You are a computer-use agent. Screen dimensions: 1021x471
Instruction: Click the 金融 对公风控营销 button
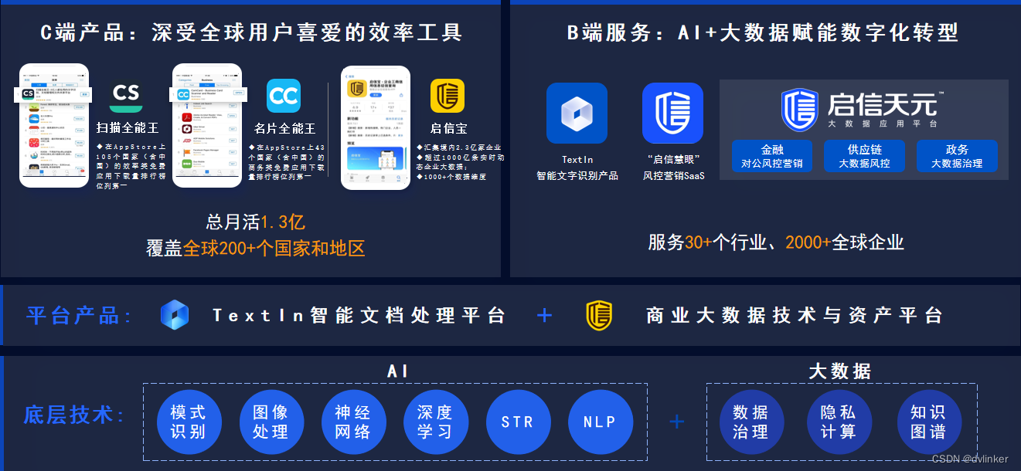pos(772,156)
